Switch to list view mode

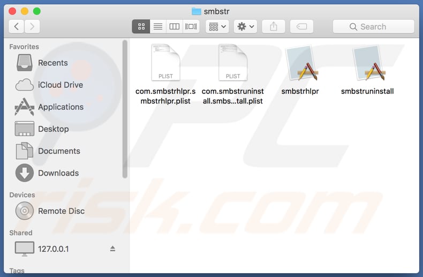tap(157, 26)
